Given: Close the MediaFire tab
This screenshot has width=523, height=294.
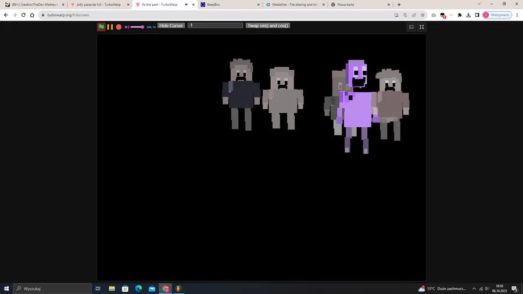Looking at the screenshot, I should tap(324, 5).
